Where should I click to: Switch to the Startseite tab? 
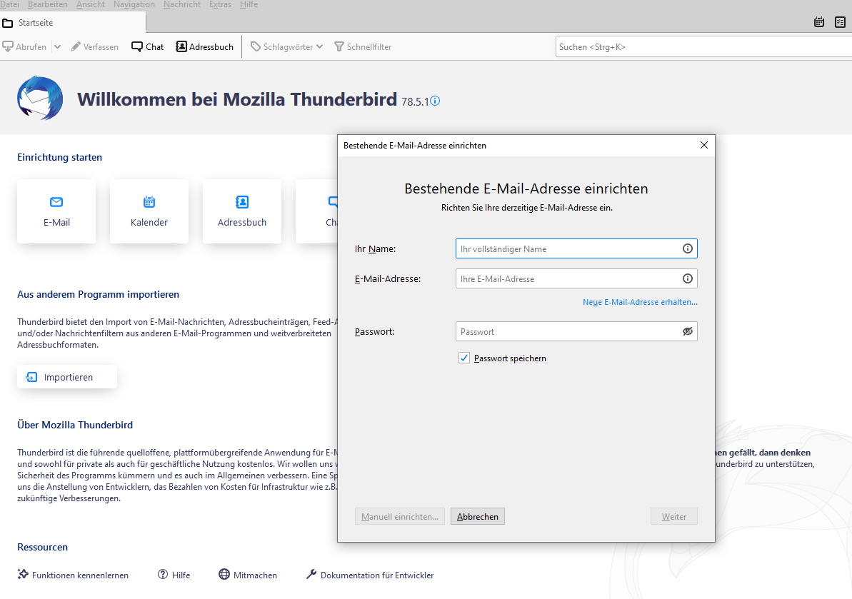click(73, 23)
